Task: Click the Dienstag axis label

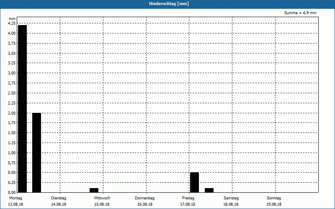Action: click(x=59, y=198)
